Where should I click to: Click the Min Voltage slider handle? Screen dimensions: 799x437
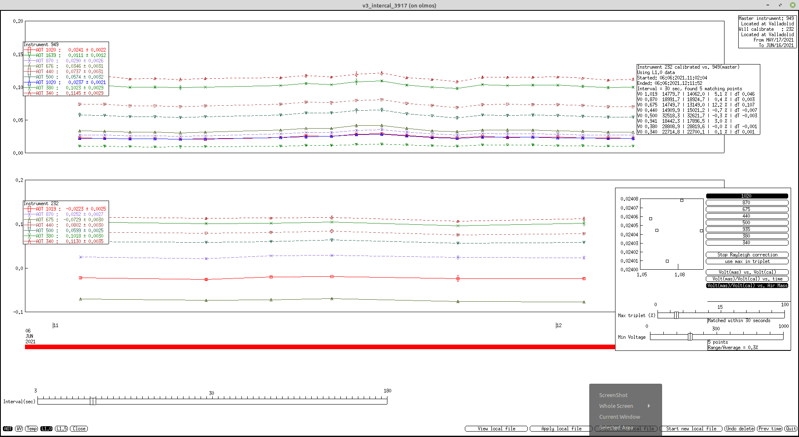(690, 337)
